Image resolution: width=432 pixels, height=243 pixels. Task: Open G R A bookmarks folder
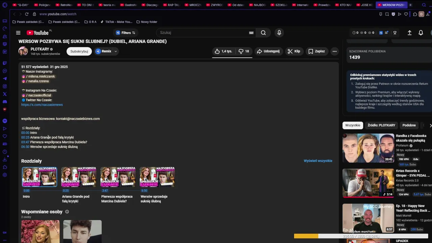[x=90, y=22]
